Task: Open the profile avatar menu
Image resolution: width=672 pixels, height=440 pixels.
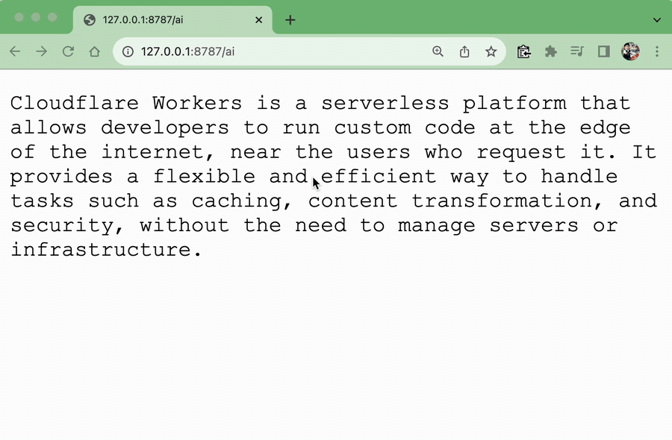Action: coord(630,51)
